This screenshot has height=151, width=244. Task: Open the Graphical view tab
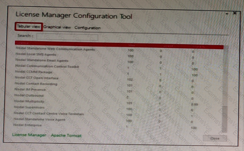point(57,27)
